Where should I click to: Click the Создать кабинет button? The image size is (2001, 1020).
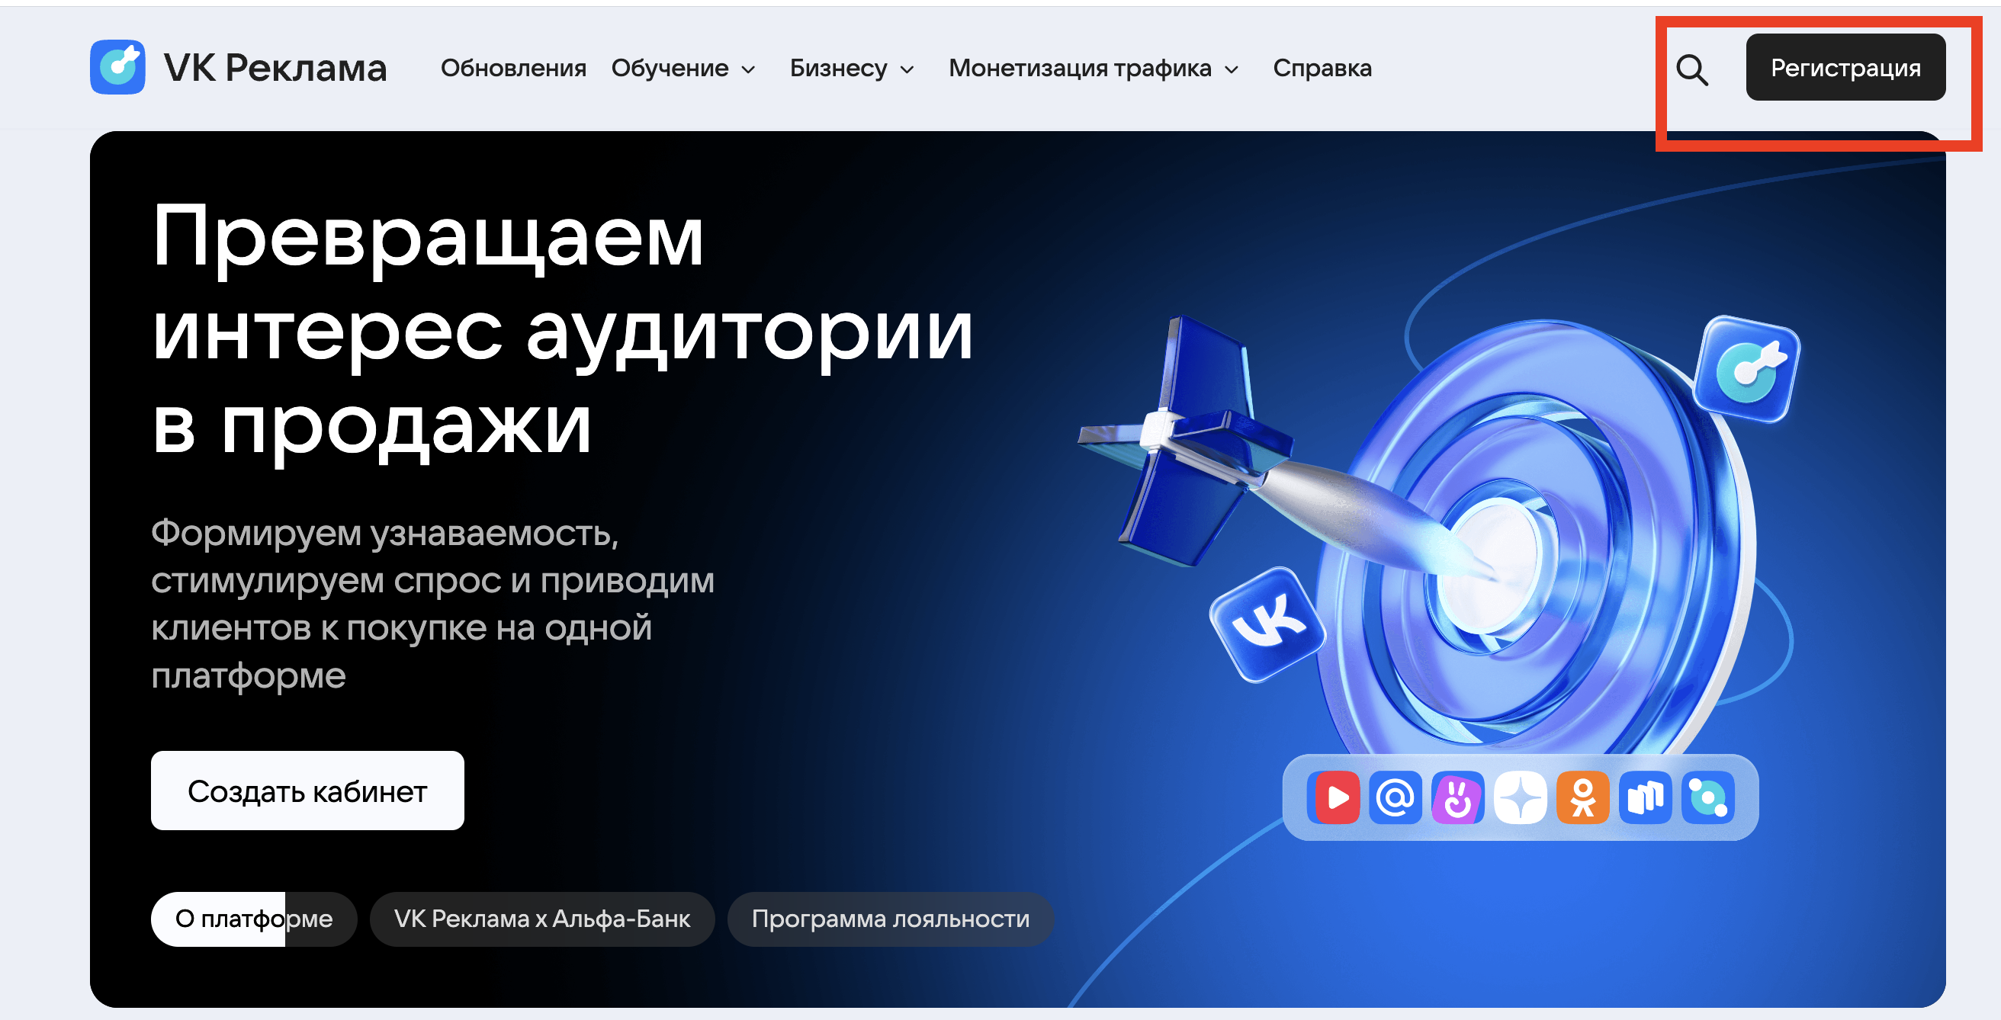(307, 791)
